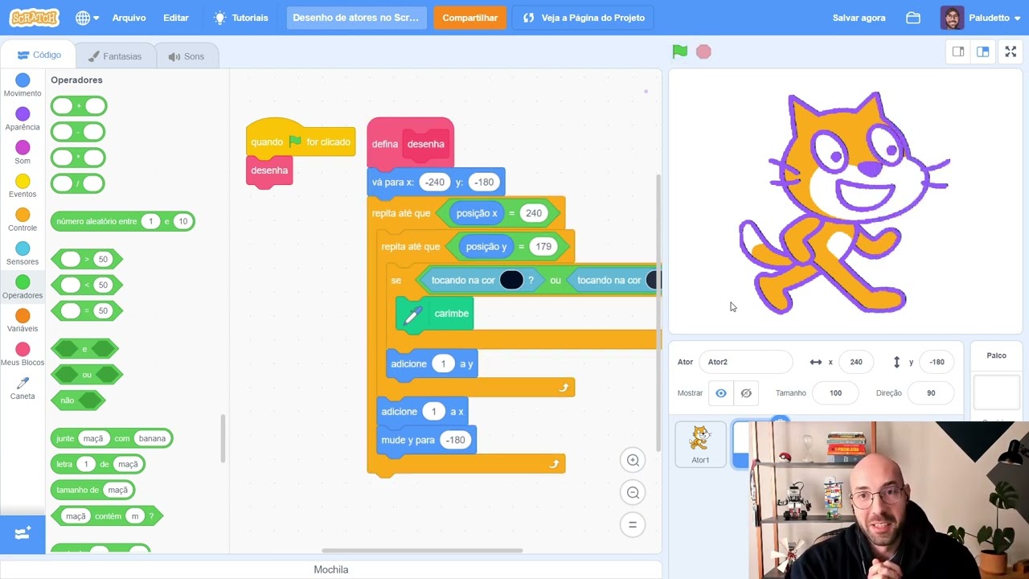
Task: Click the 'e' and operator block
Action: click(84, 349)
